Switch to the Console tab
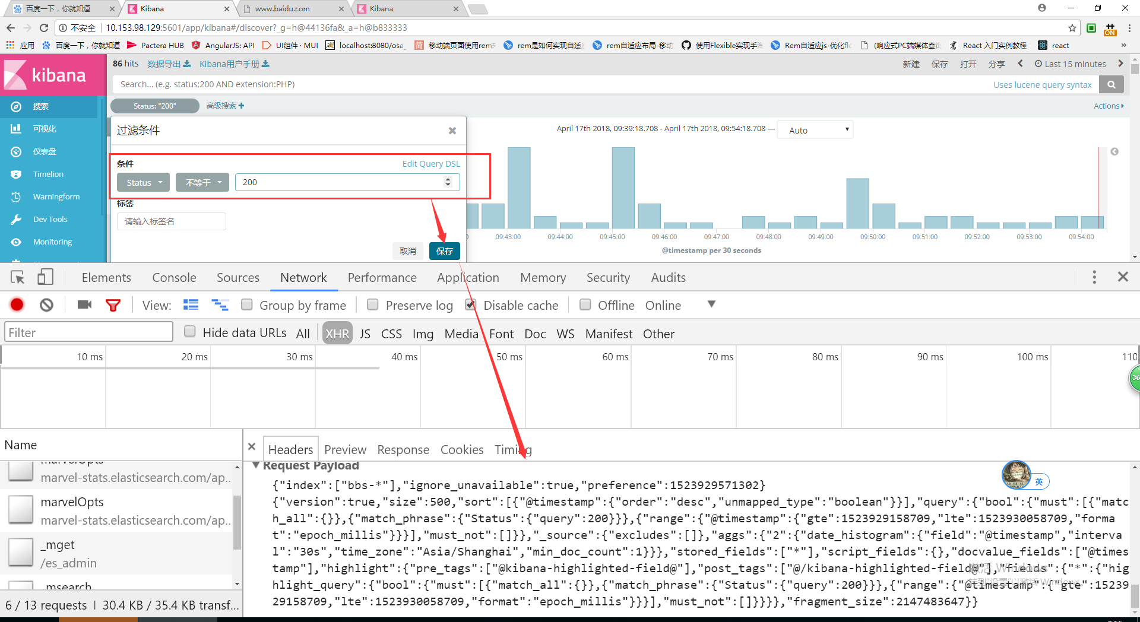 tap(174, 277)
